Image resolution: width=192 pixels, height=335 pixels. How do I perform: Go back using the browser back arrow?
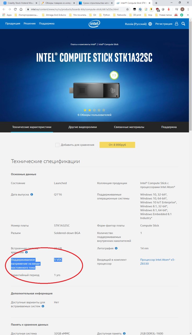pos(4,9)
